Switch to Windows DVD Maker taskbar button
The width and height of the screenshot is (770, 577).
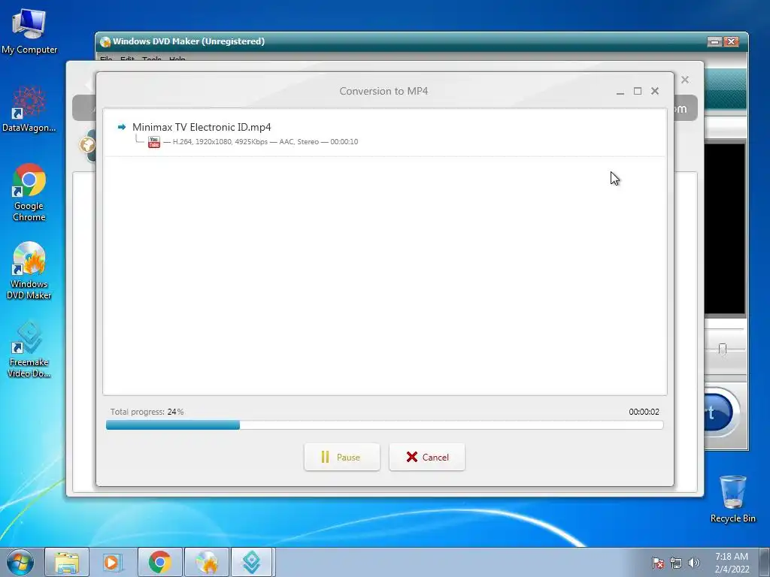[x=207, y=563]
